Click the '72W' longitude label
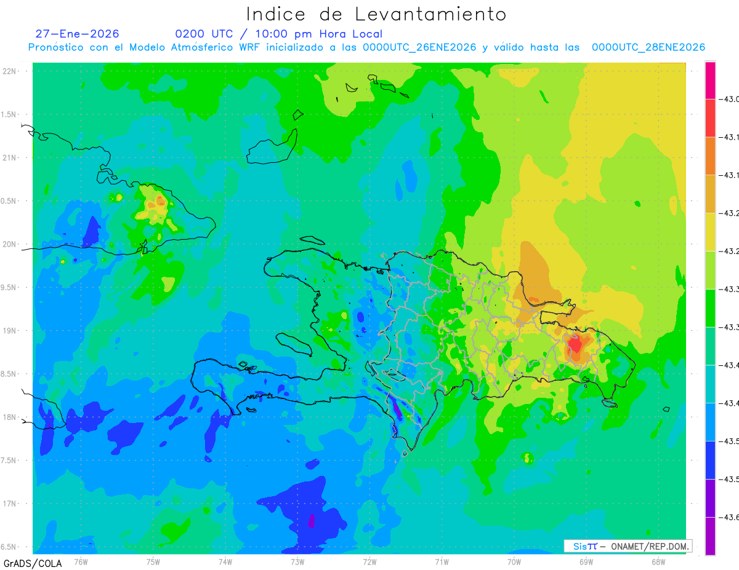Viewport: 739px width, 570px height. click(369, 561)
